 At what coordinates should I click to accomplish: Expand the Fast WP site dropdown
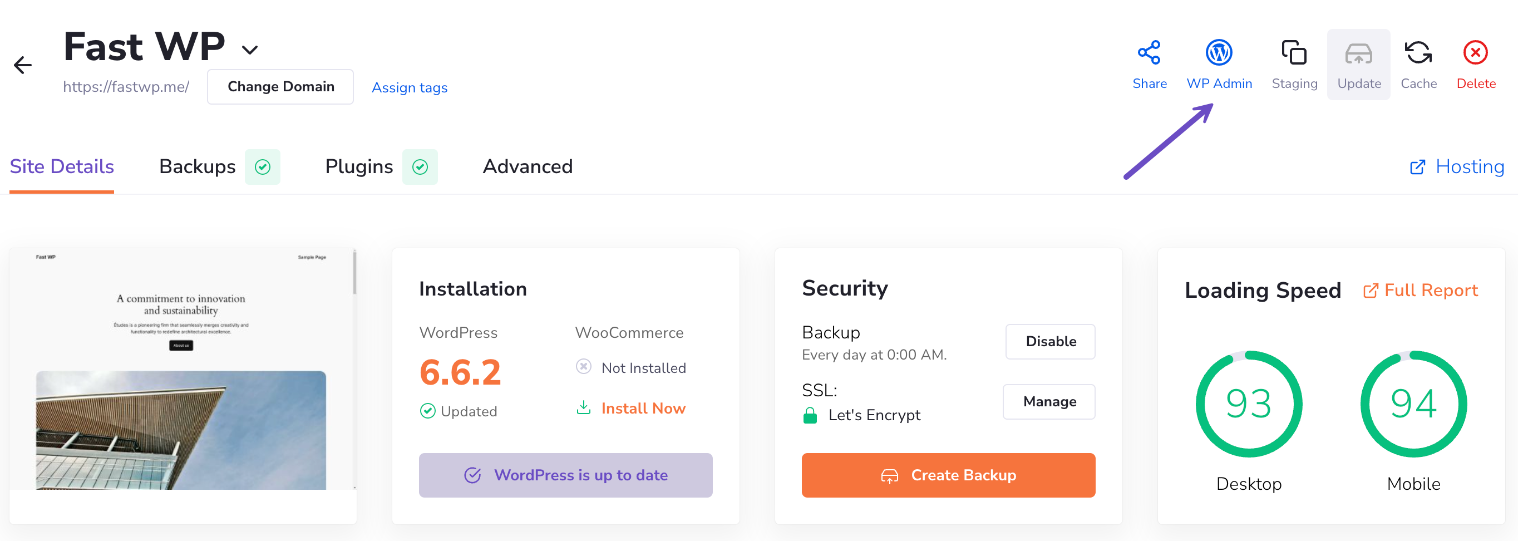[250, 50]
